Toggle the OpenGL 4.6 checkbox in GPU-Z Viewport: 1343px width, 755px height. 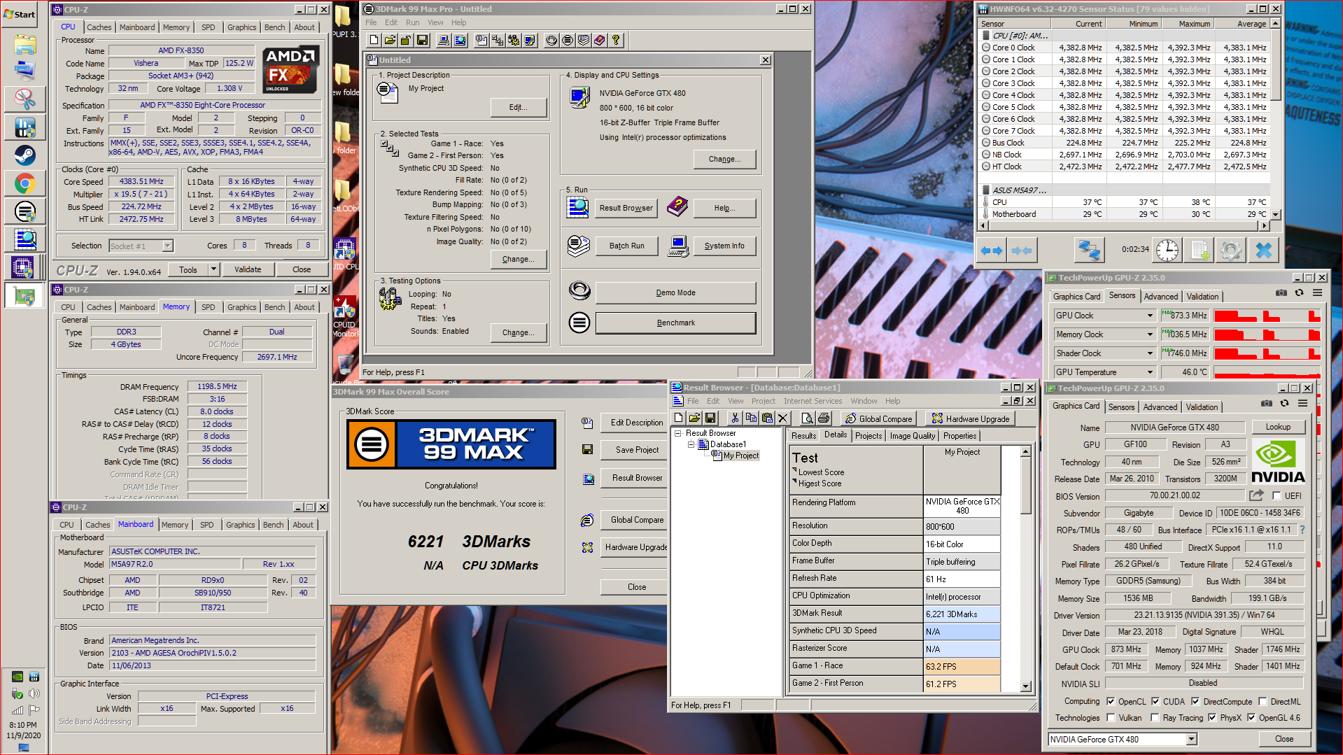pos(1251,718)
